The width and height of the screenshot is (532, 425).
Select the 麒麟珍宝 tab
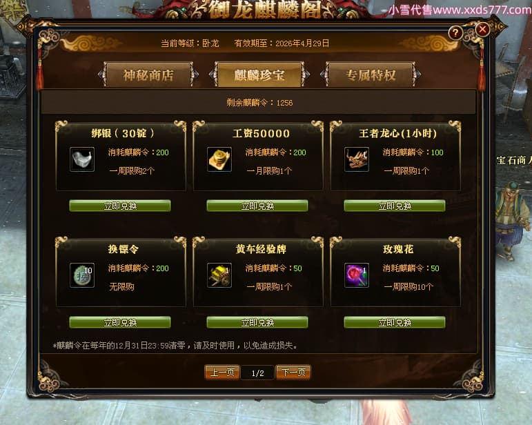(x=259, y=75)
